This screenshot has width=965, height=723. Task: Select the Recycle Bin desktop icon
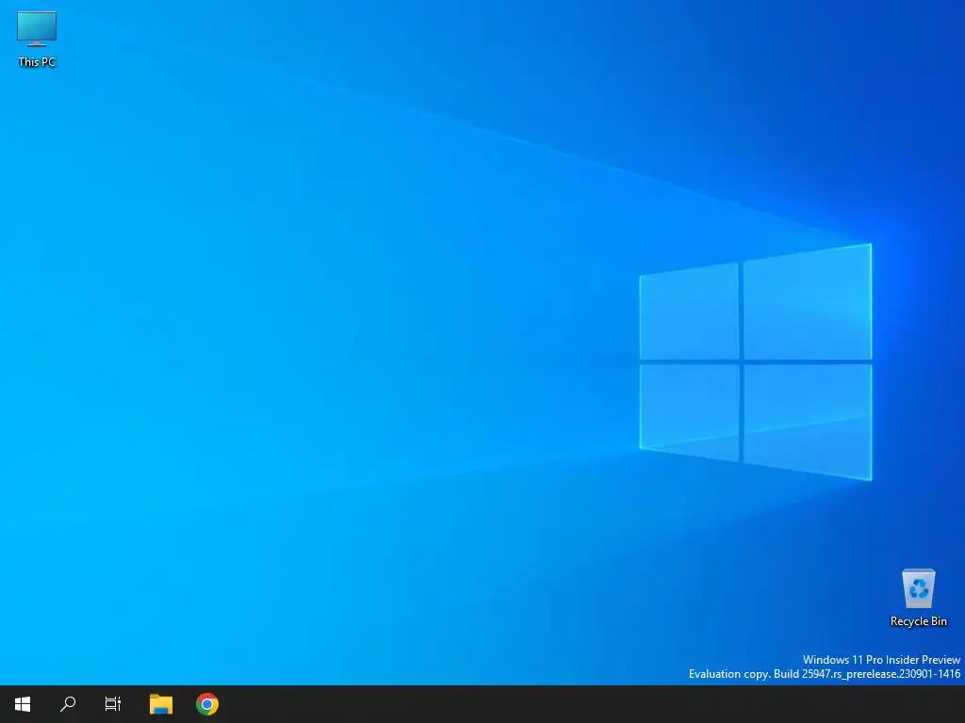[x=918, y=598]
